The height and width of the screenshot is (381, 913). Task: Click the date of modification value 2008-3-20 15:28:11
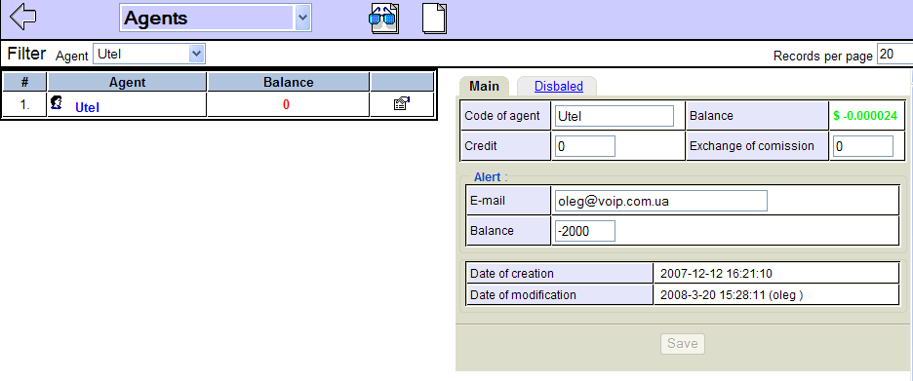(713, 295)
